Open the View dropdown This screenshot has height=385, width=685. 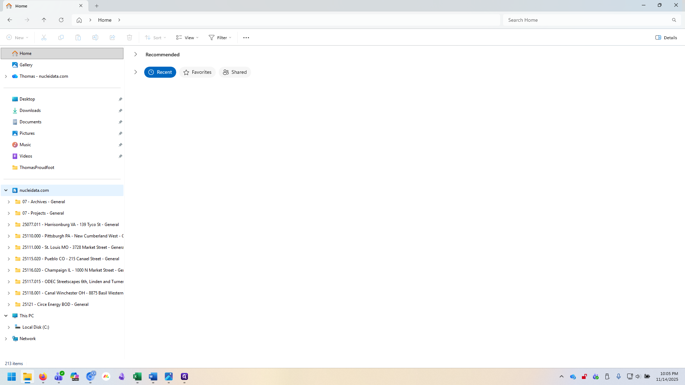point(187,37)
